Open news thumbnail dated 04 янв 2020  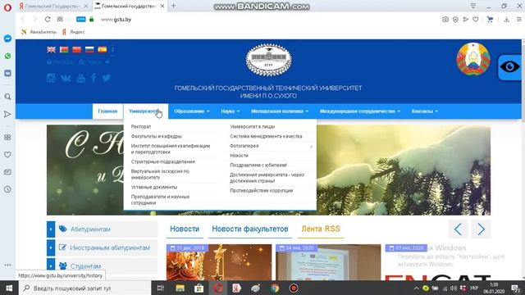pyautogui.click(x=328, y=262)
